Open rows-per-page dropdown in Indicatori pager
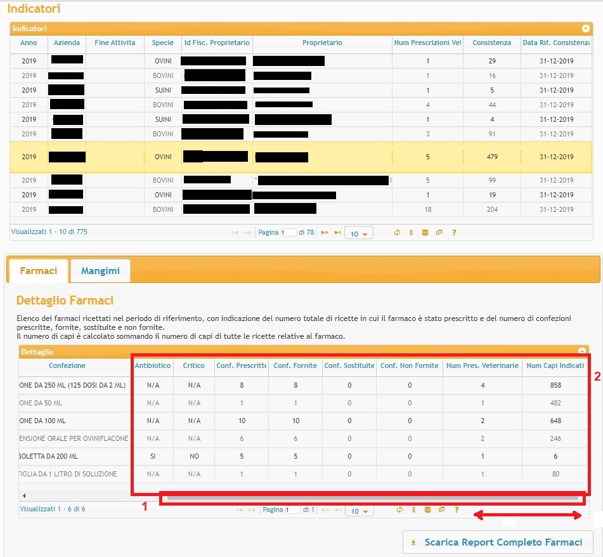This screenshot has width=603, height=557. tap(359, 233)
